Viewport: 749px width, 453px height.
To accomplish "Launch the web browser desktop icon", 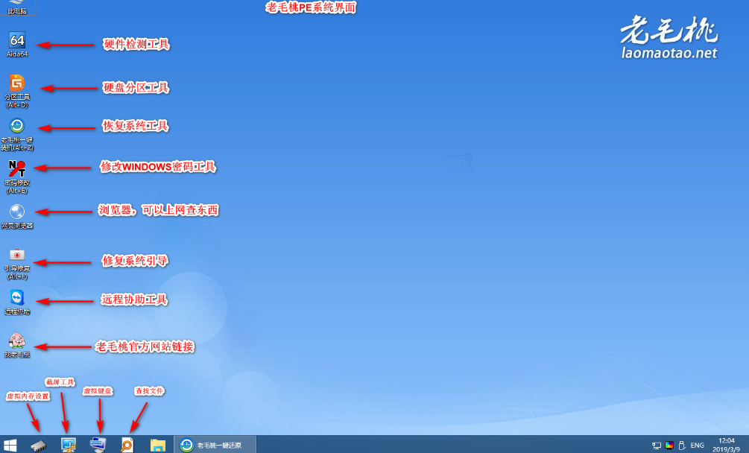I will tap(17, 212).
